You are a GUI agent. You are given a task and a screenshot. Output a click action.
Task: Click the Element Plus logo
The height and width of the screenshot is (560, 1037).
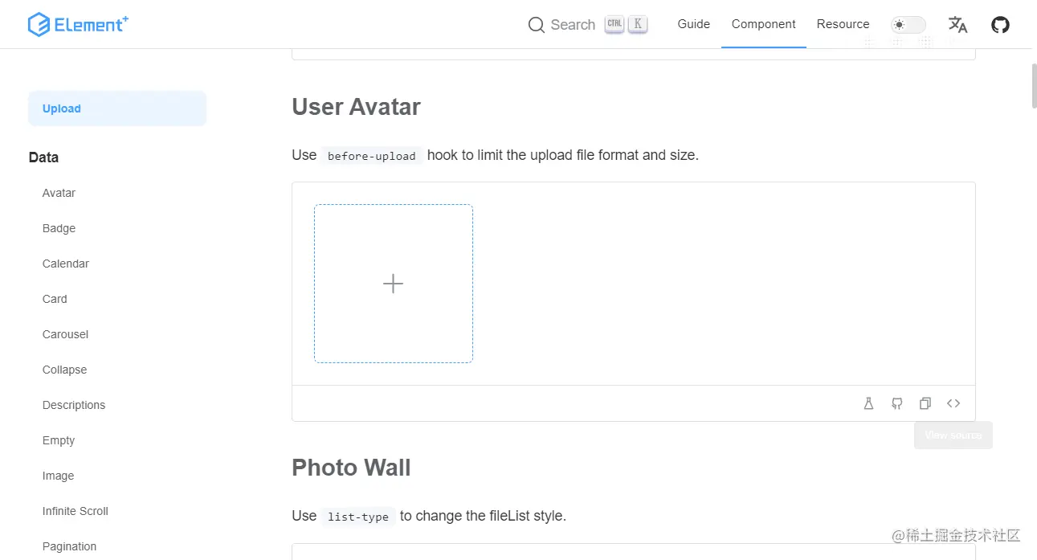point(78,25)
